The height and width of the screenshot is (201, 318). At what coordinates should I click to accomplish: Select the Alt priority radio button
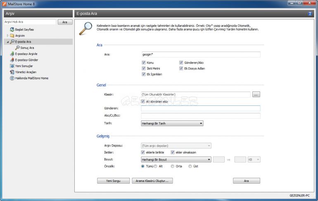156,166
